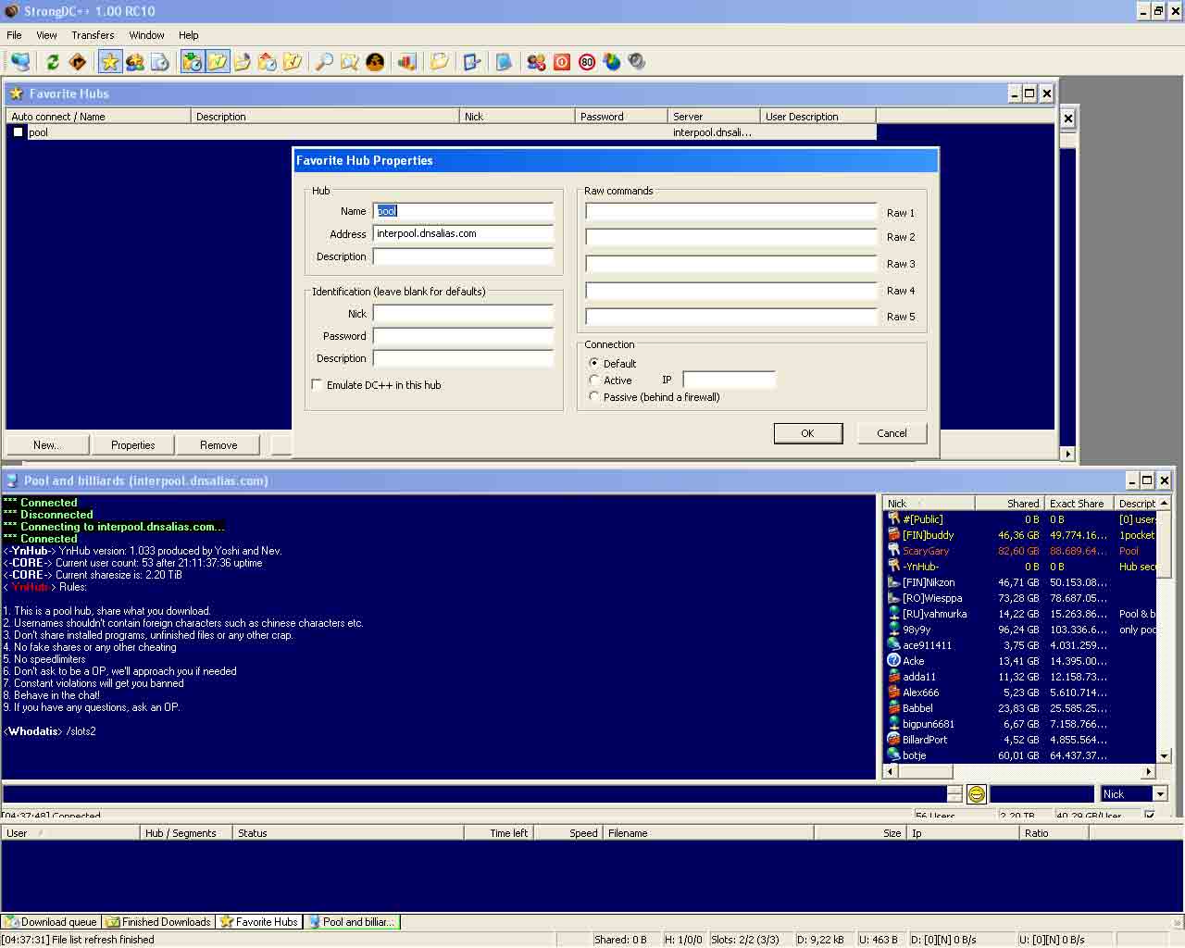
Task: Click the users with red X toolbar icon
Action: (x=536, y=62)
